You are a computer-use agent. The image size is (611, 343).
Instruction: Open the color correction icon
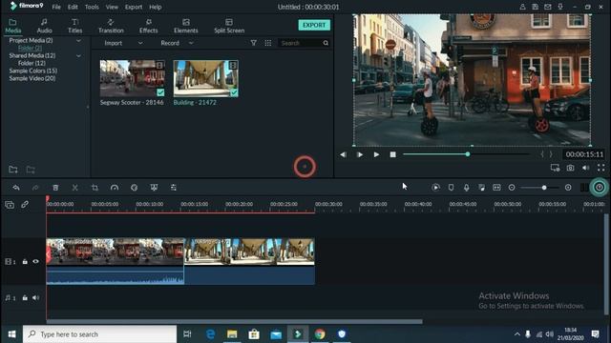(x=134, y=188)
